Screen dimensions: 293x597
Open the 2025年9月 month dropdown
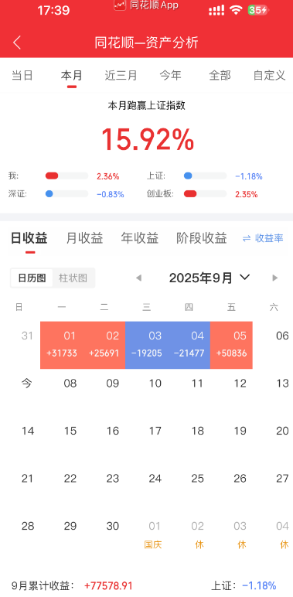(x=210, y=278)
